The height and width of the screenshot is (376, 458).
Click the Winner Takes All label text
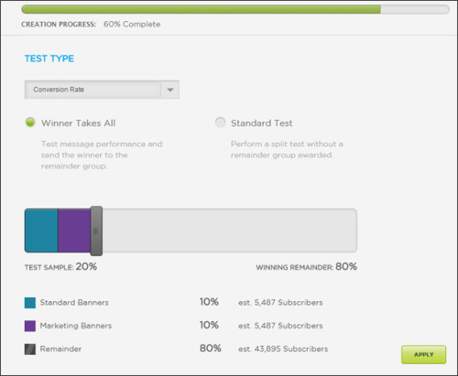(x=79, y=124)
